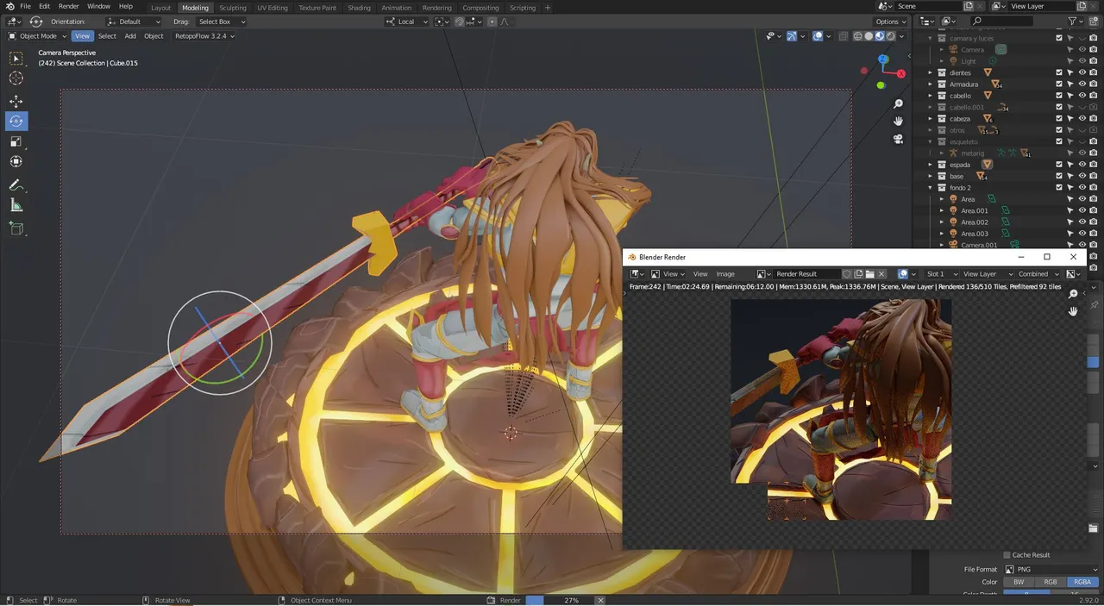Open the Image menu in Blender Render window
This screenshot has height=606, width=1104.
coord(725,274)
